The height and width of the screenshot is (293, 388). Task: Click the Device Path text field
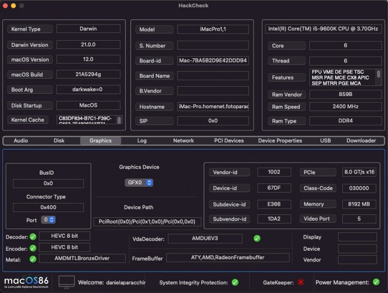pyautogui.click(x=147, y=222)
